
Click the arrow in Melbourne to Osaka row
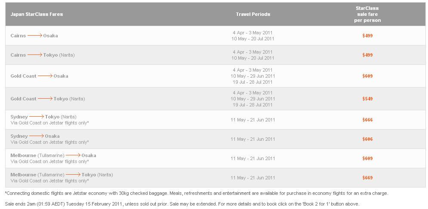(x=73, y=155)
